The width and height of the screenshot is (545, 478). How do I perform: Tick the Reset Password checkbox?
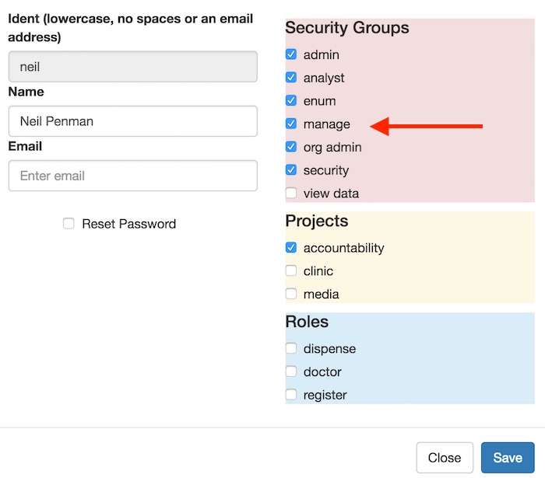point(69,224)
